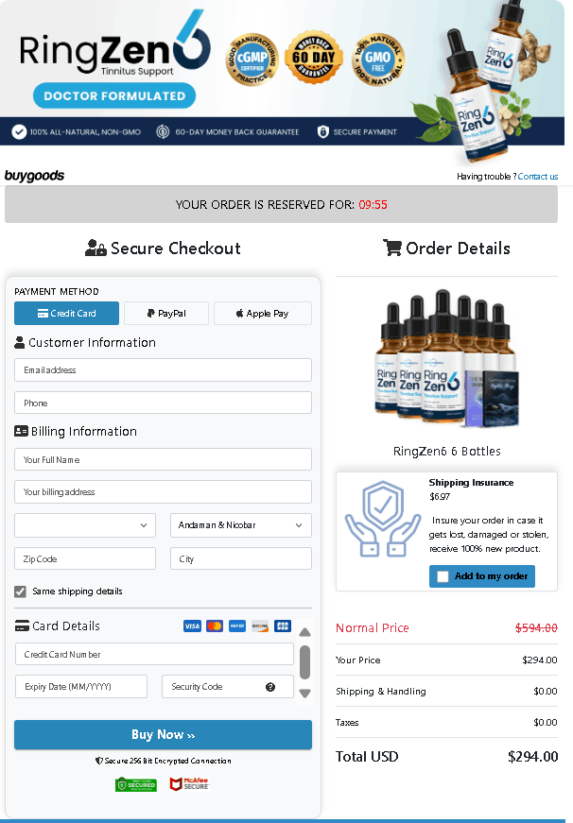This screenshot has height=823, width=573.
Task: Click the American Express card icon
Action: click(237, 626)
